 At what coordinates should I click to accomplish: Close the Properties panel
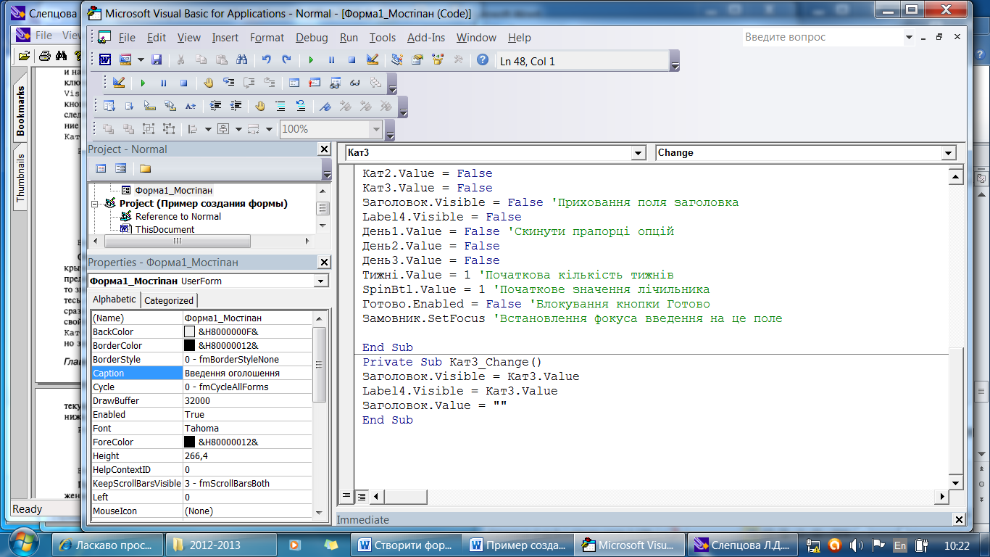click(324, 262)
